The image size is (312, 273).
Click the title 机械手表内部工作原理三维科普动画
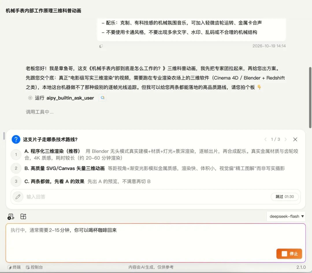point(43,11)
